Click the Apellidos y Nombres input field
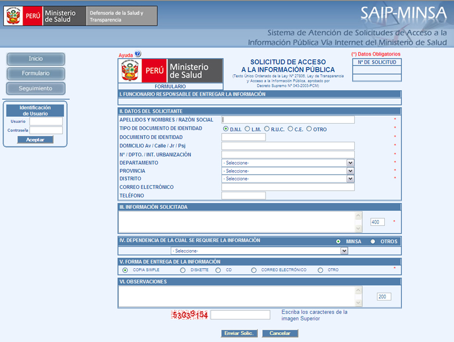Image resolution: width=454 pixels, height=342 pixels. [x=288, y=120]
